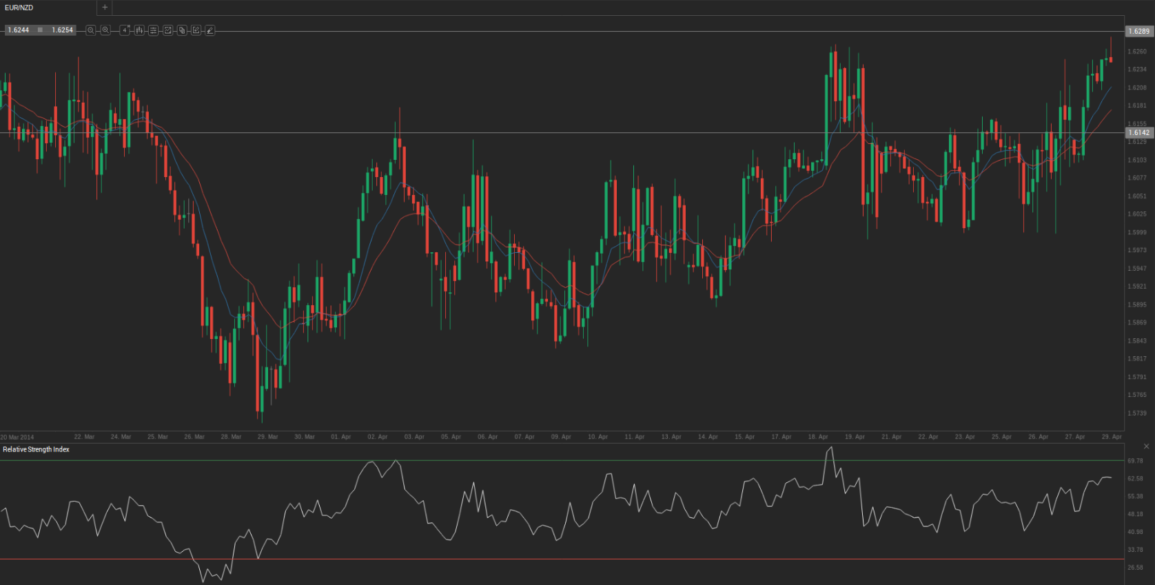1155x585 pixels.
Task: Open the chart settings sliders icon
Action: [x=153, y=30]
